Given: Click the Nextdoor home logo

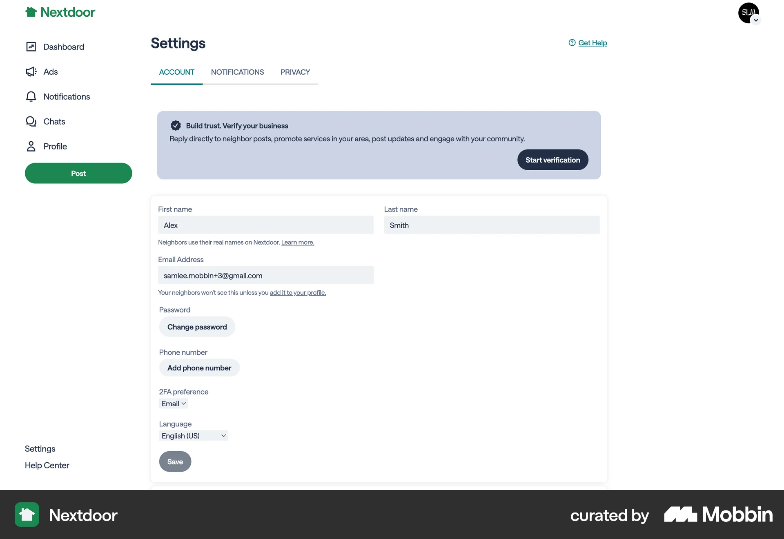Looking at the screenshot, I should coord(60,12).
